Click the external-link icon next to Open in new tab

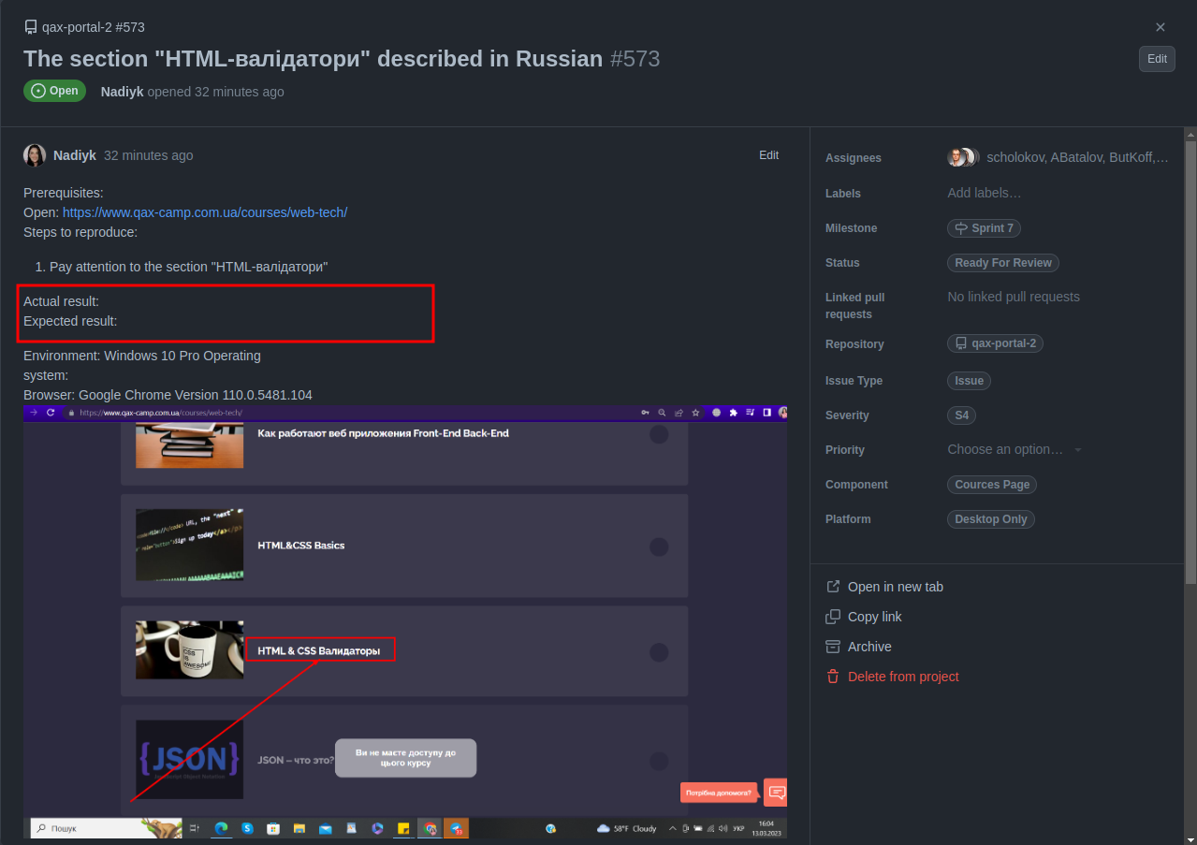pos(832,586)
